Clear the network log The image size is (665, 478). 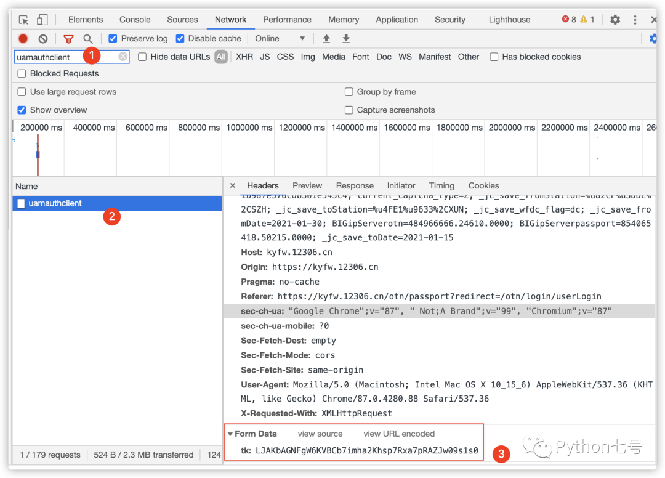(43, 39)
